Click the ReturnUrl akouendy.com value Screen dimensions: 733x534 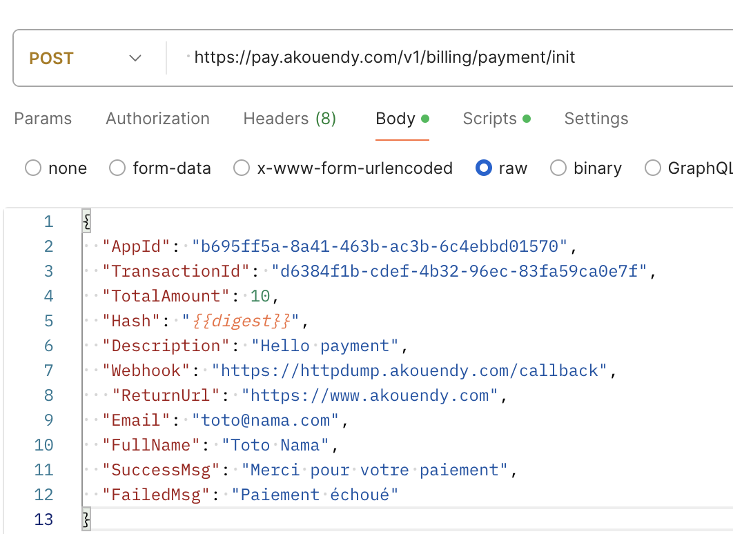pos(369,395)
